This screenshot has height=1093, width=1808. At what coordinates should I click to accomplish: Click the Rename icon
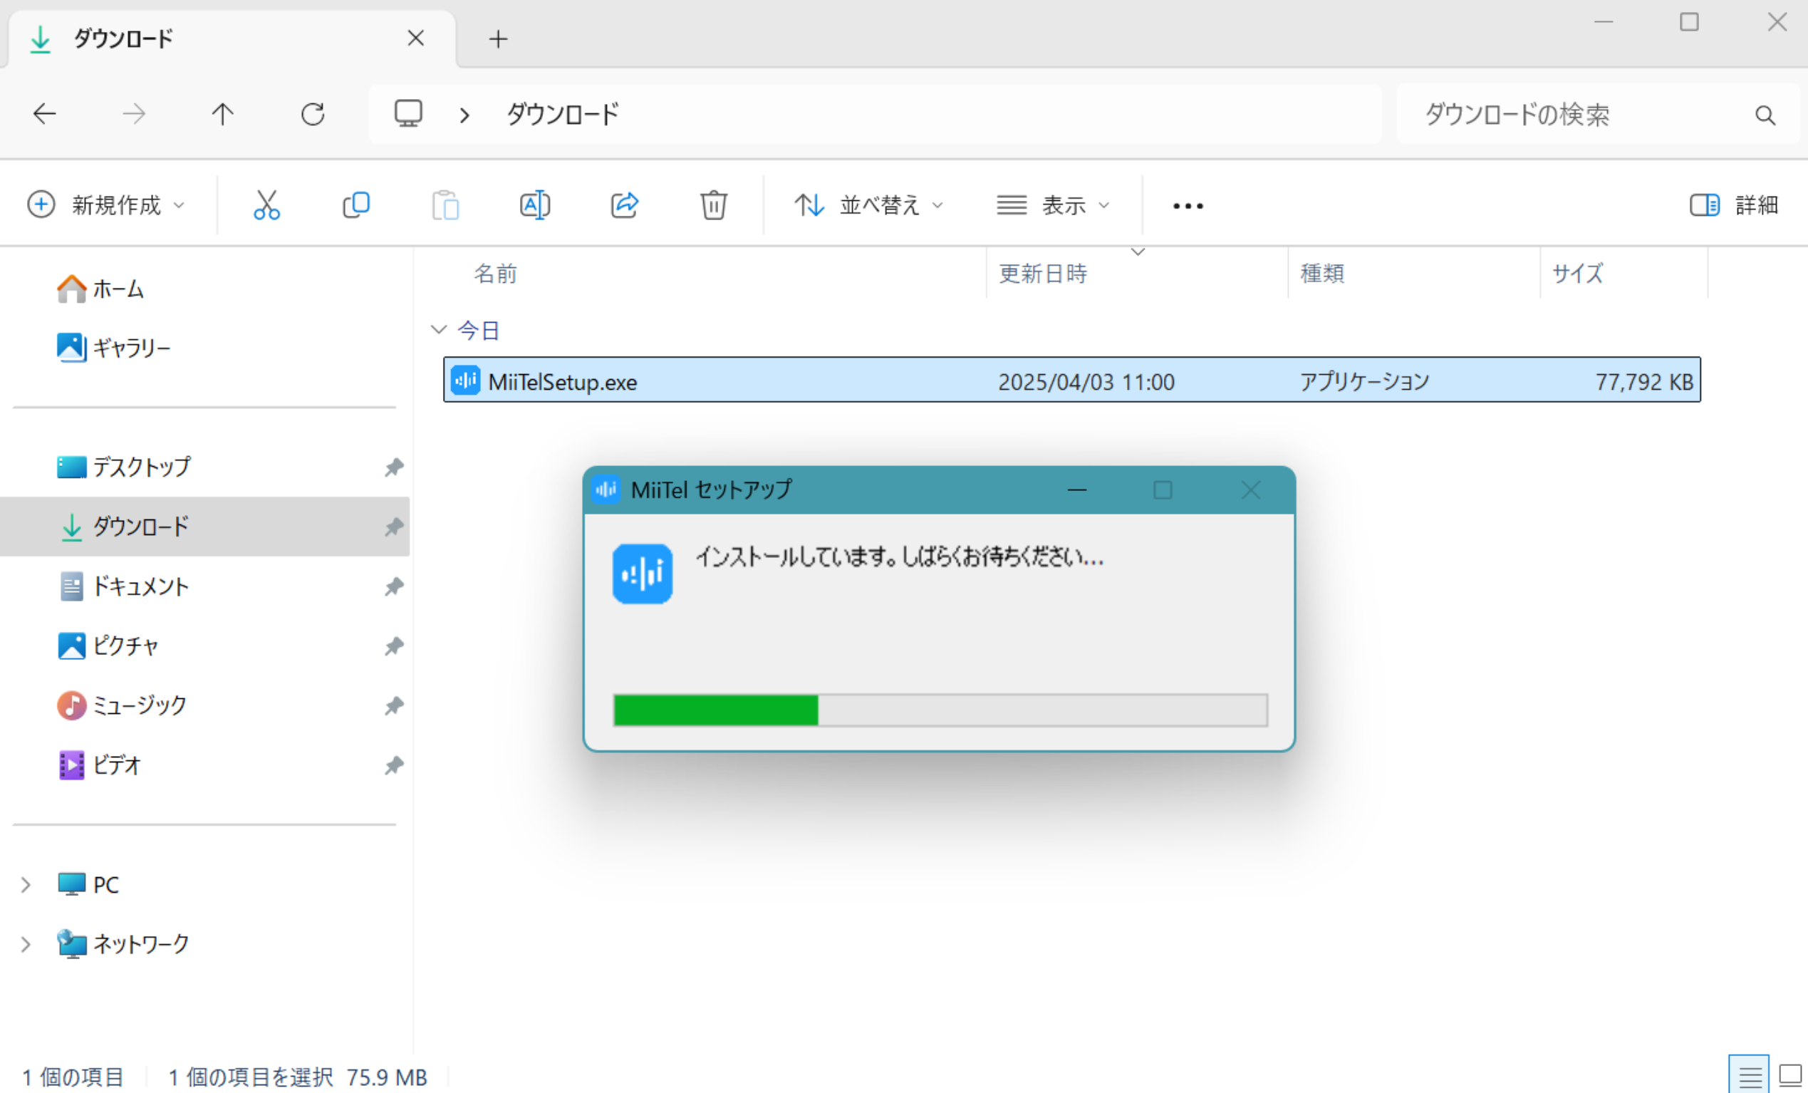point(535,204)
